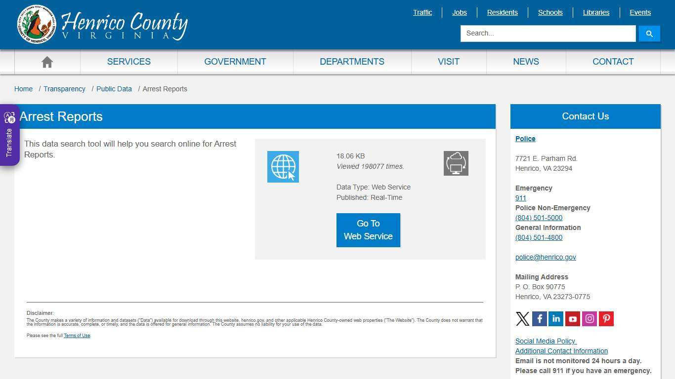Click the Instagram social media icon
This screenshot has height=379, width=675.
589,318
